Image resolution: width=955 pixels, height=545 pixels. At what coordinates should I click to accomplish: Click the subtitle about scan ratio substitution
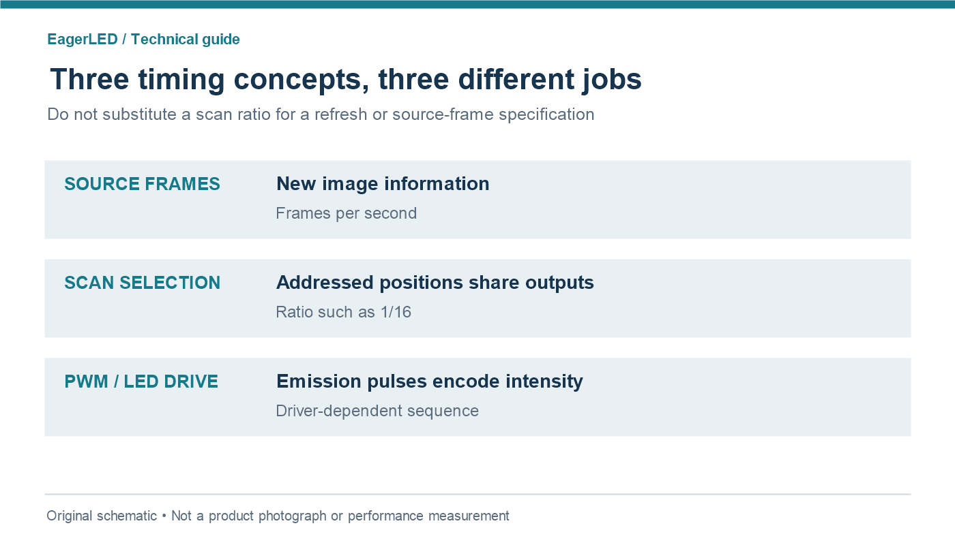tap(321, 114)
